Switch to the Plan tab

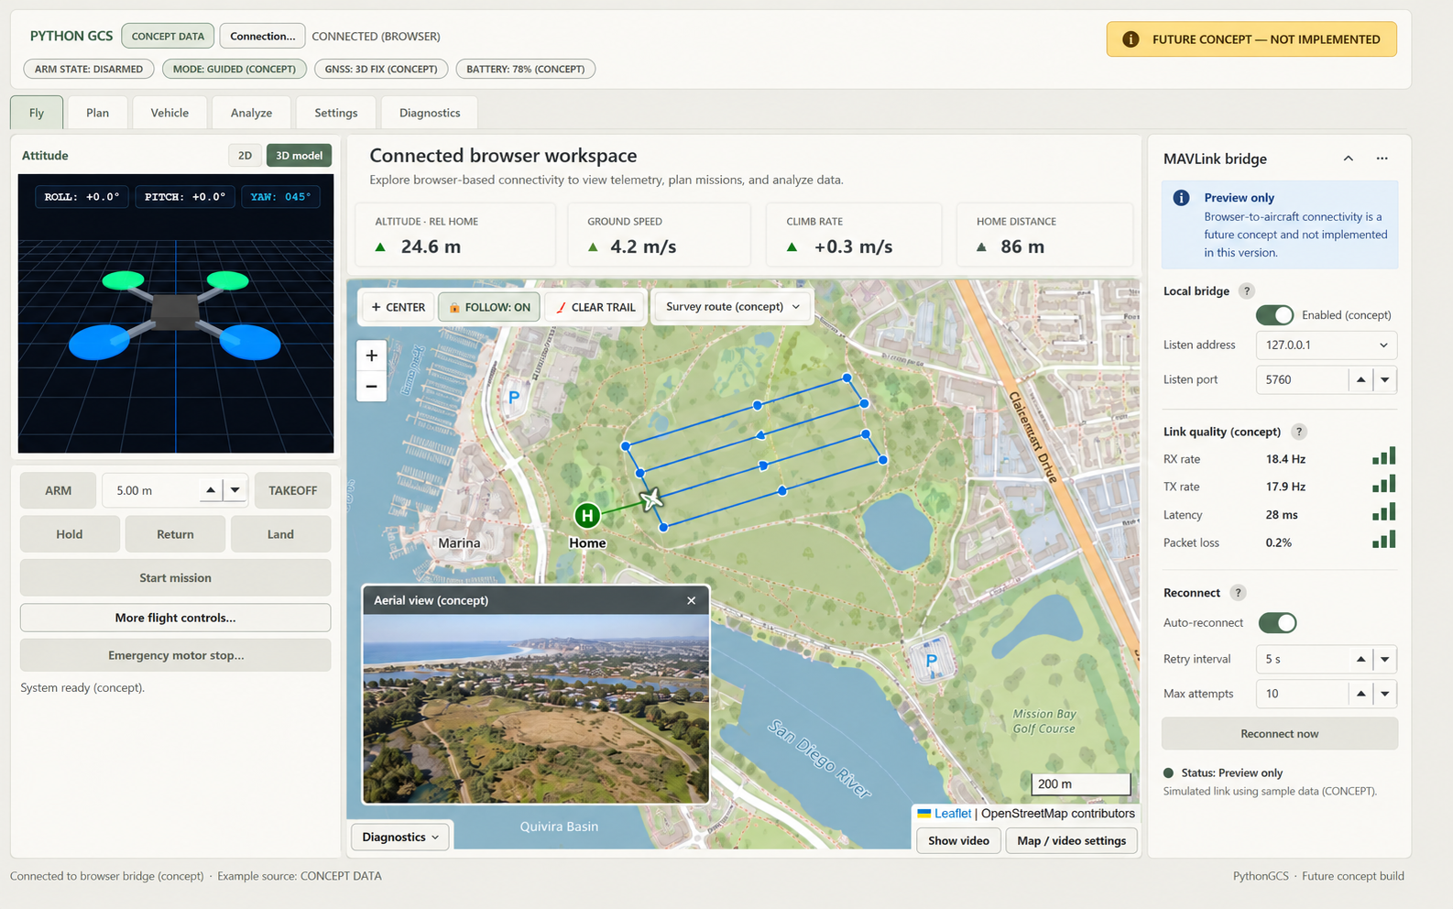(x=97, y=113)
